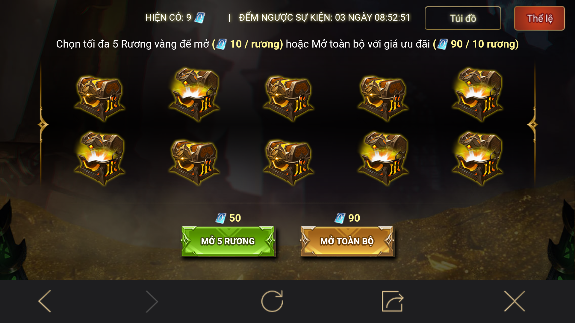Image resolution: width=575 pixels, height=323 pixels.
Task: Tap the opened chest, bottom row fourth
Action: pos(383,159)
